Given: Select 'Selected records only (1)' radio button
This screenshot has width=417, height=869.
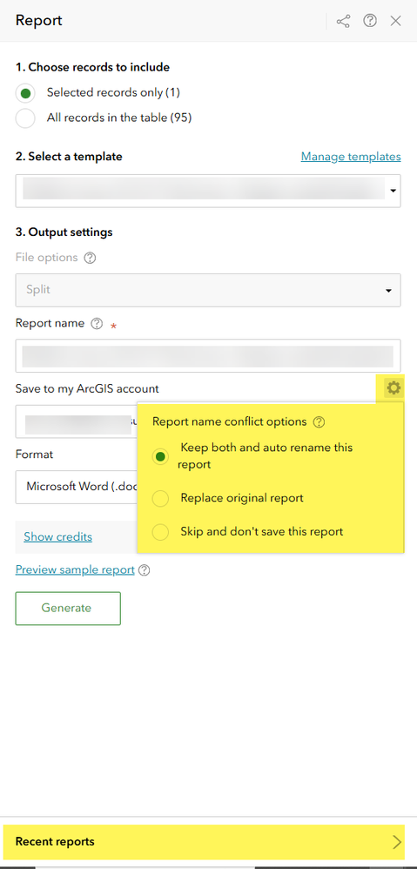Looking at the screenshot, I should (25, 93).
